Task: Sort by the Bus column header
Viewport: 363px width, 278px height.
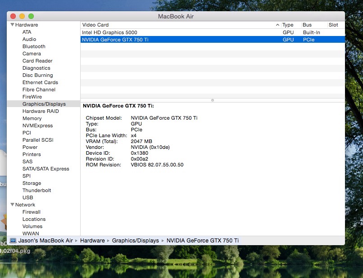Action: (307, 24)
